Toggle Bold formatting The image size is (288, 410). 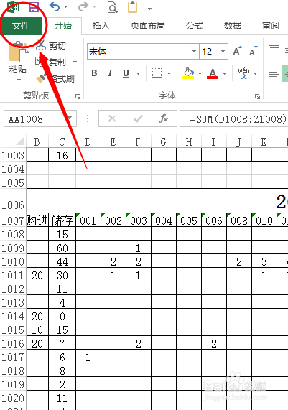(94, 73)
